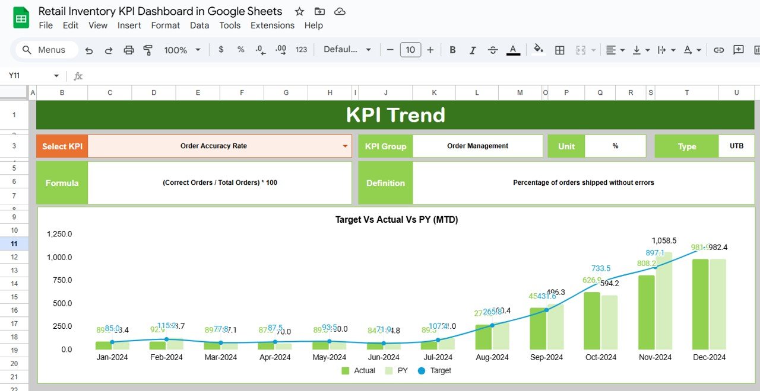Click the KPI Trend header banner

(395, 115)
